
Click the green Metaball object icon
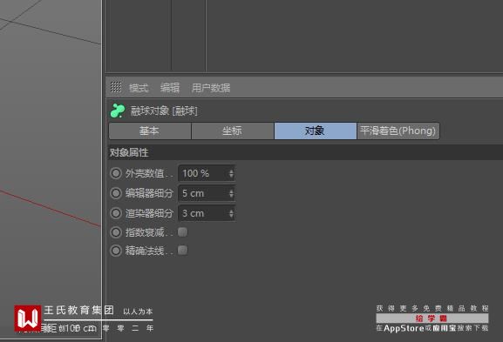[x=118, y=111]
